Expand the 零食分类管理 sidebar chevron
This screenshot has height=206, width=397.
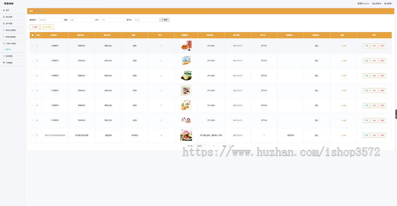21,30
